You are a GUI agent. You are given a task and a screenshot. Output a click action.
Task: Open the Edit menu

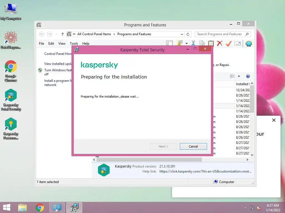[51, 44]
